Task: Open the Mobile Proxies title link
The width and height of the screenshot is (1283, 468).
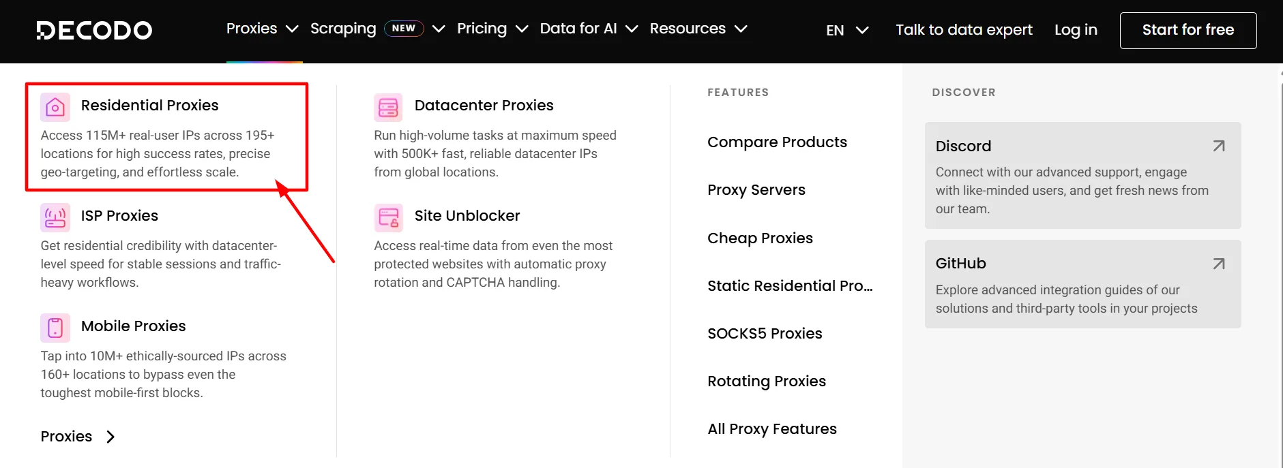Action: 133,326
